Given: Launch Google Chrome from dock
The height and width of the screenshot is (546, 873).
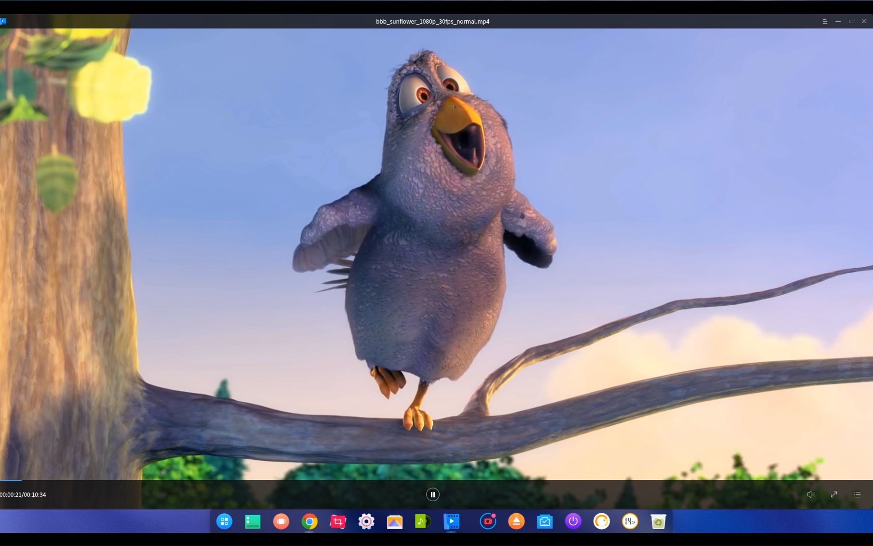Looking at the screenshot, I should (x=309, y=521).
